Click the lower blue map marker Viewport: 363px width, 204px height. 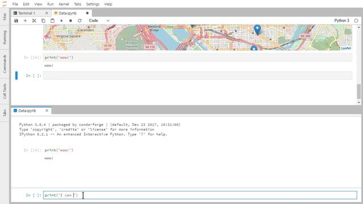tap(254, 48)
